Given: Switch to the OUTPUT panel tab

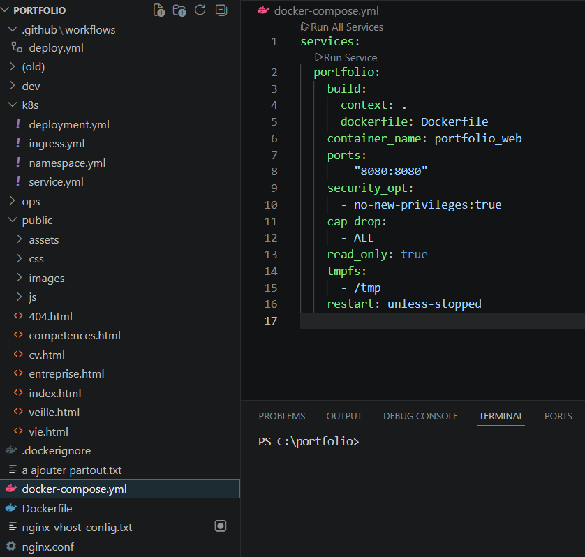Looking at the screenshot, I should click(x=344, y=416).
